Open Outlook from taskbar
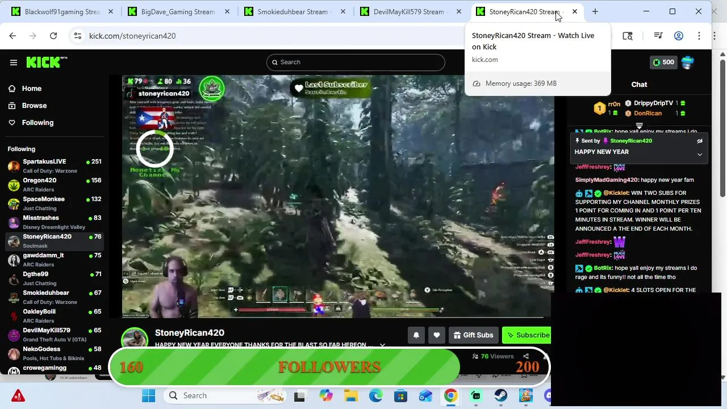727x409 pixels. pyautogui.click(x=425, y=395)
